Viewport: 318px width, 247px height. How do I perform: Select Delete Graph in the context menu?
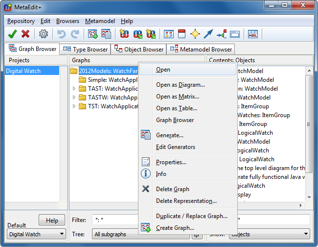pos(172,189)
